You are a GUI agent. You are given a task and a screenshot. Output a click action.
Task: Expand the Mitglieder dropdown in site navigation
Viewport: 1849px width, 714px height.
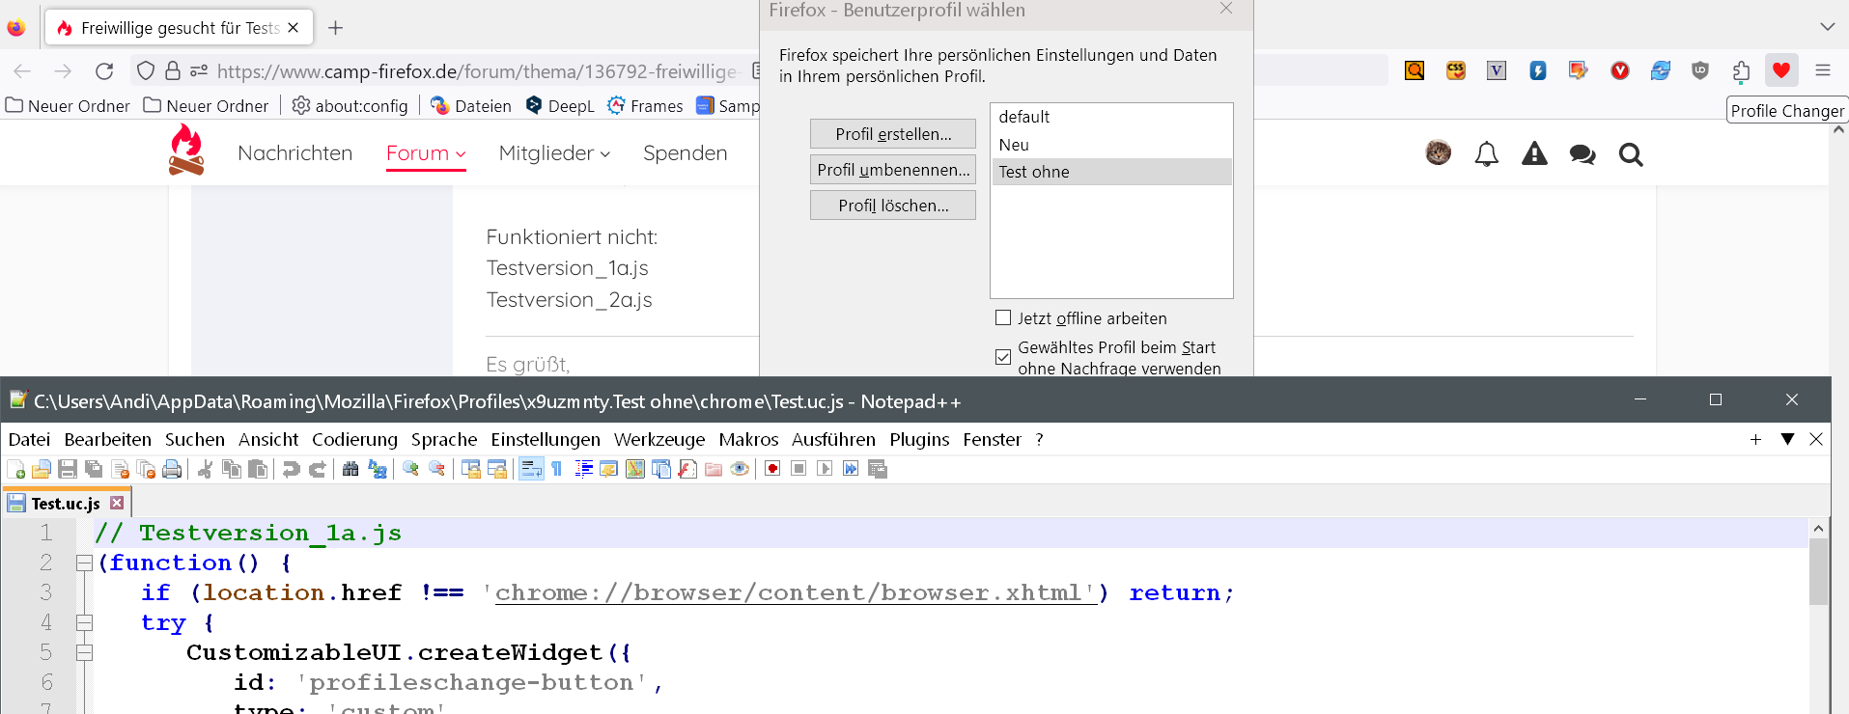(x=554, y=153)
